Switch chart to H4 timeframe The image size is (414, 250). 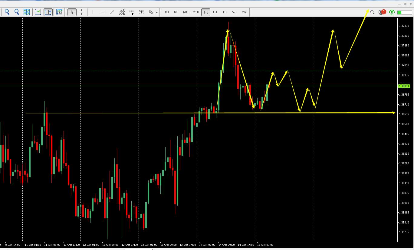pos(215,12)
